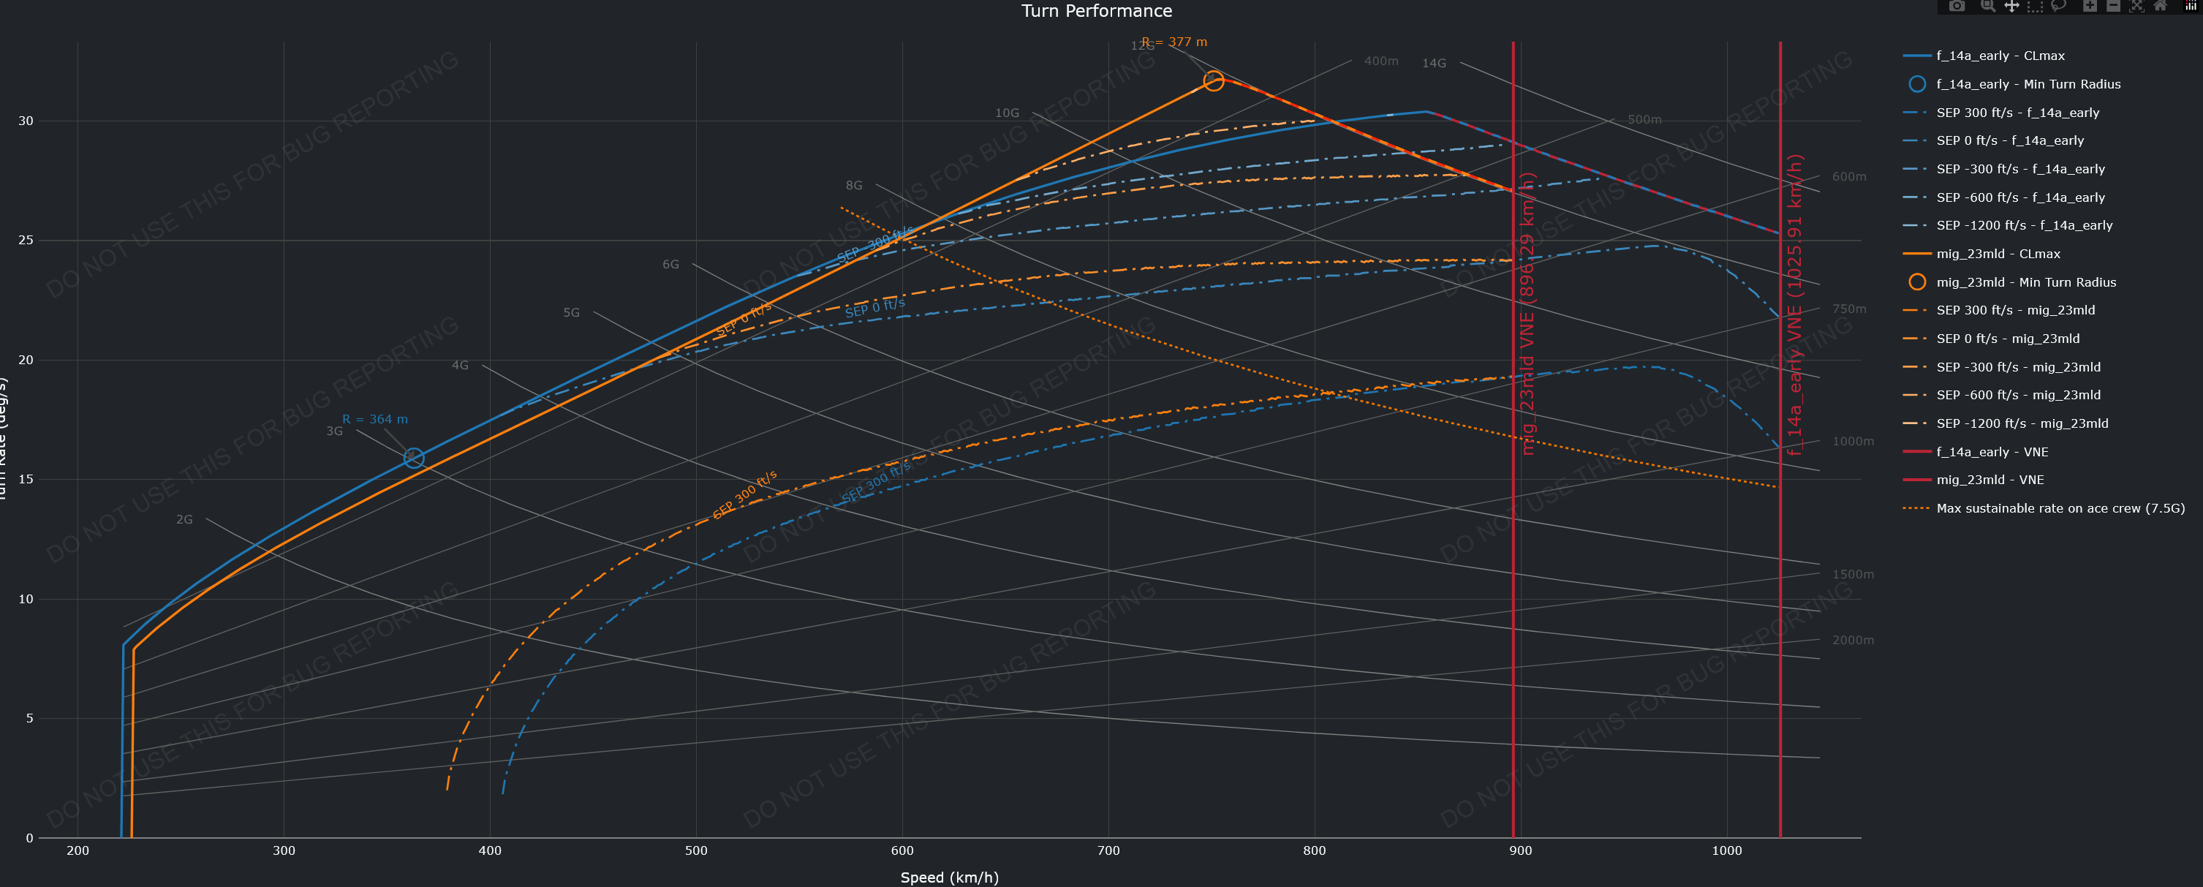
Task: Click the Reset Axes home icon
Action: [2161, 6]
